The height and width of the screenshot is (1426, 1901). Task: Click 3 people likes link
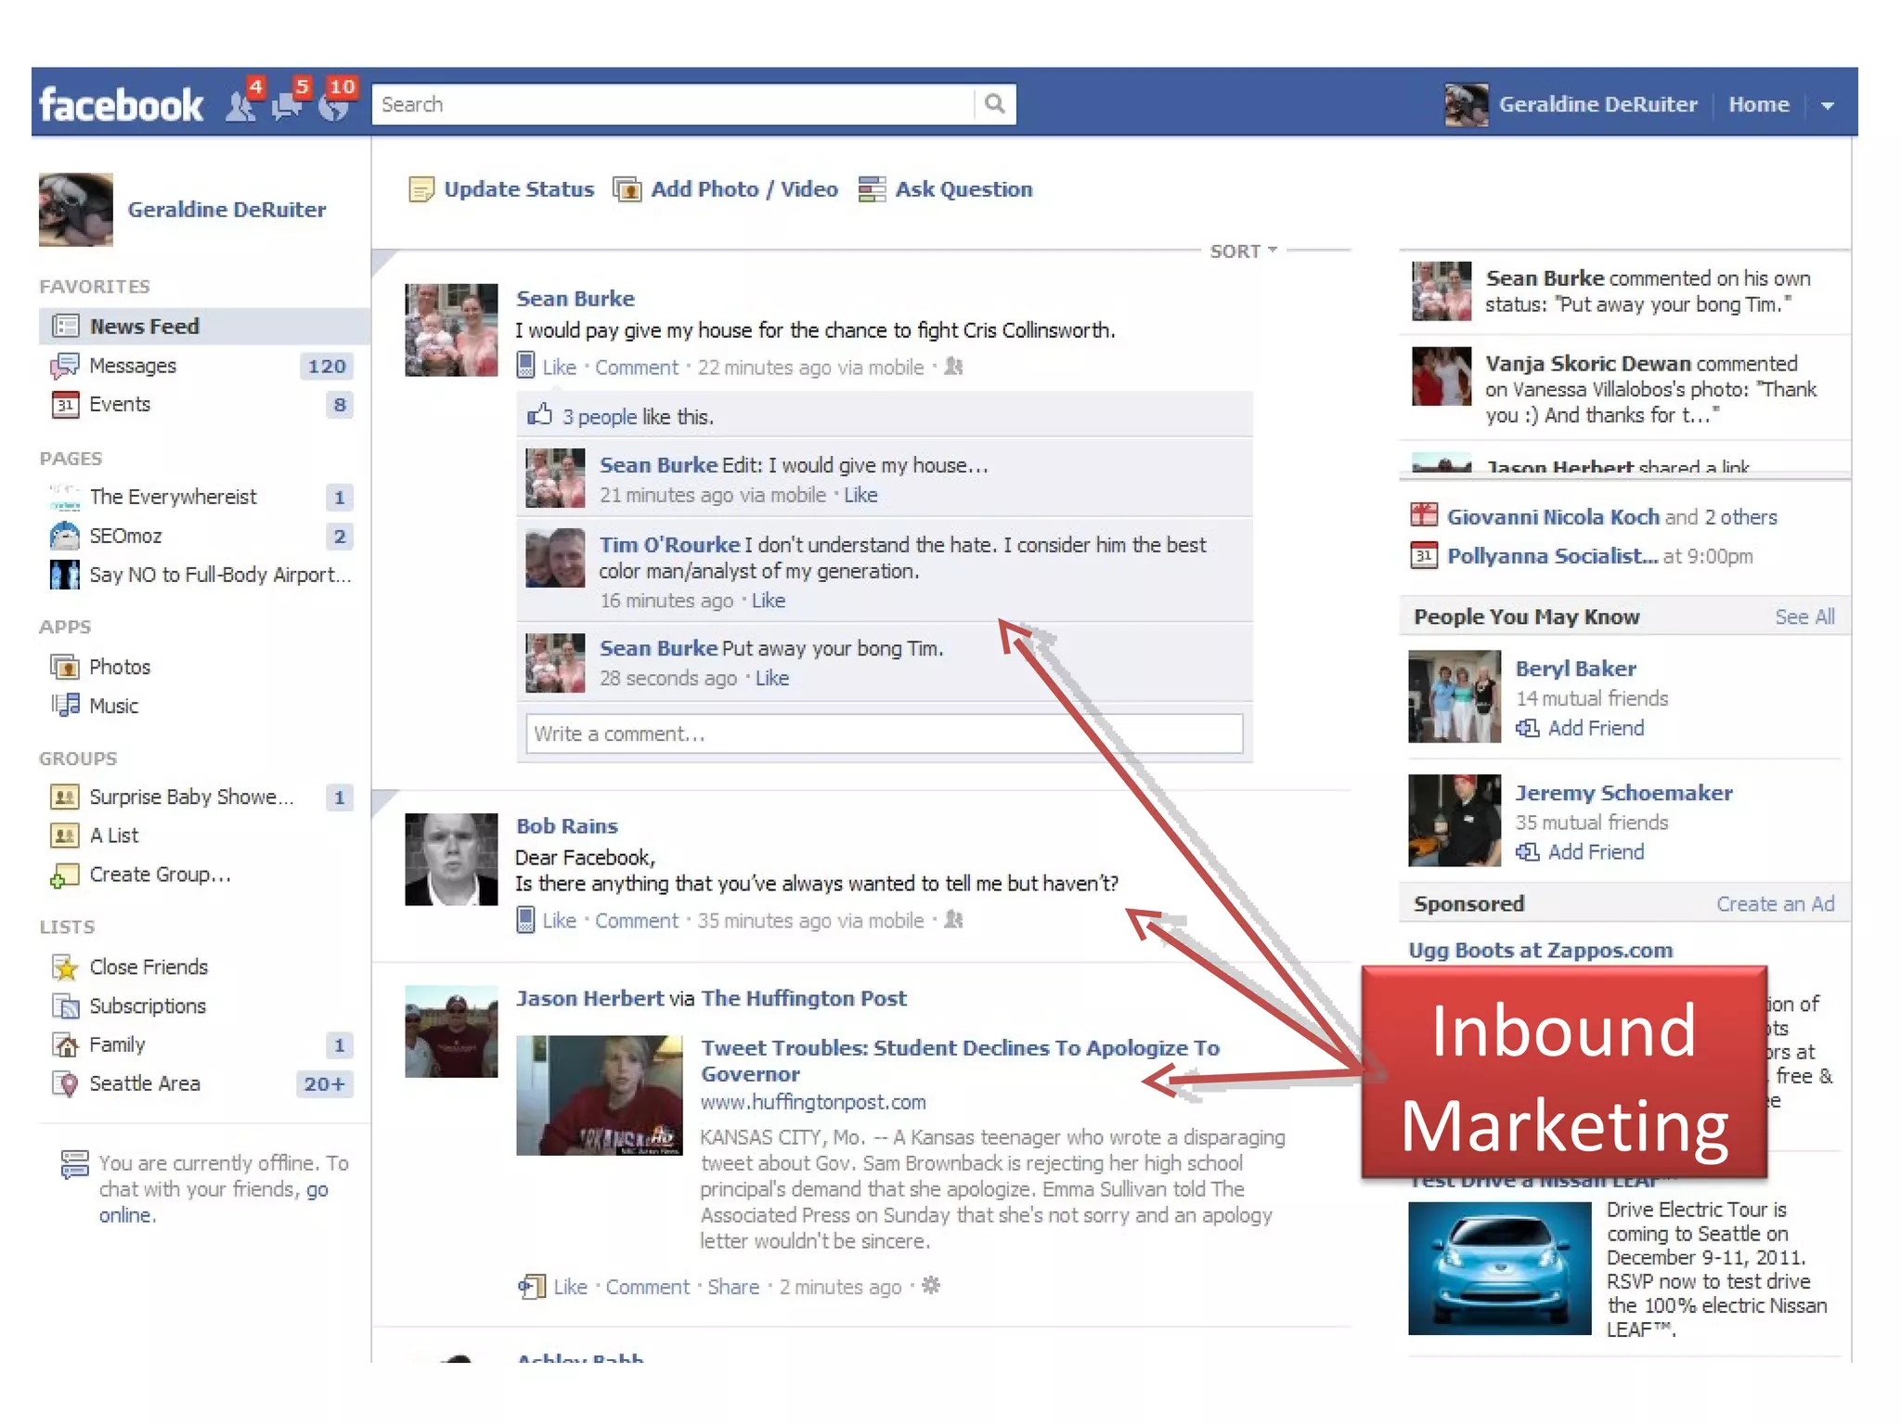[600, 417]
